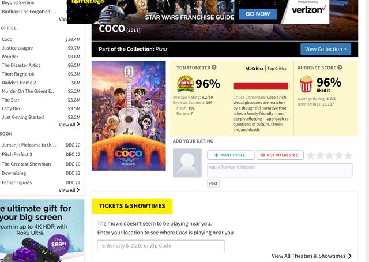The image size is (369, 262).
Task: Toggle the Not Interested button
Action: tap(280, 155)
